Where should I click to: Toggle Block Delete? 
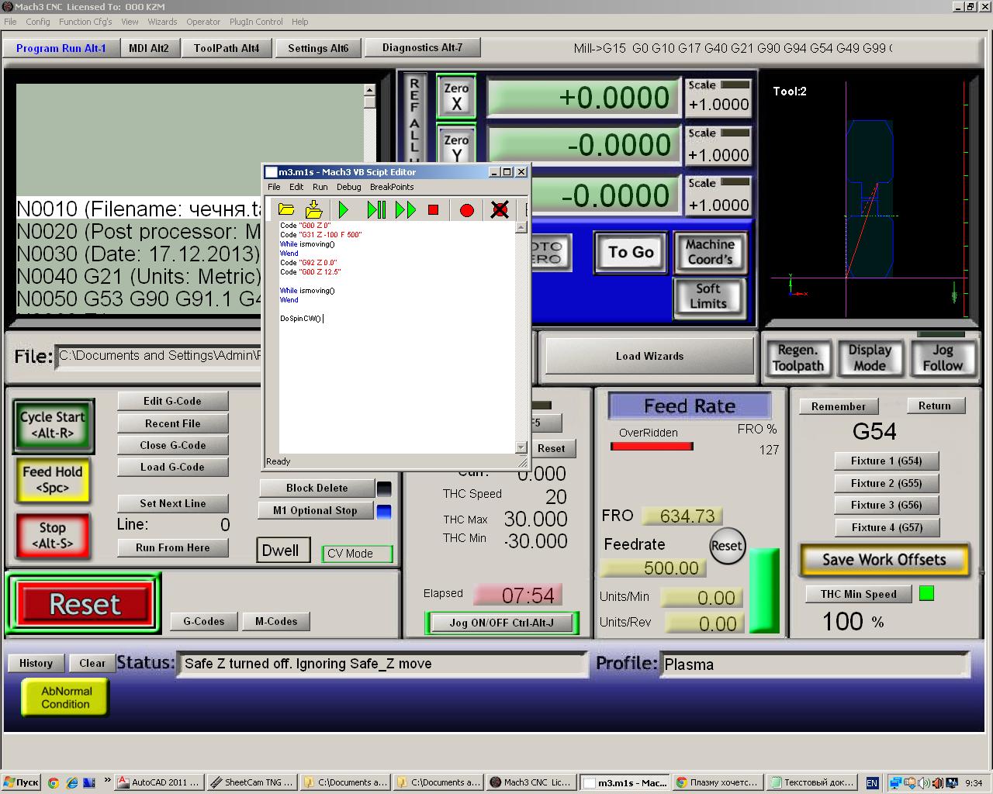(x=317, y=488)
